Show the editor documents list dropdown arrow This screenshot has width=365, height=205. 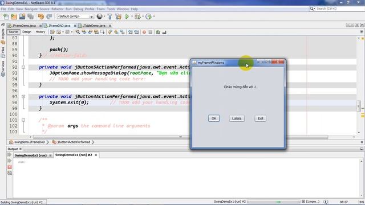357,25
